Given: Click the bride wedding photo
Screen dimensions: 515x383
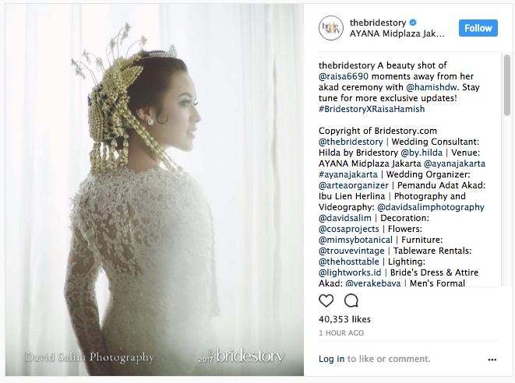Looking at the screenshot, I should click(x=154, y=190).
